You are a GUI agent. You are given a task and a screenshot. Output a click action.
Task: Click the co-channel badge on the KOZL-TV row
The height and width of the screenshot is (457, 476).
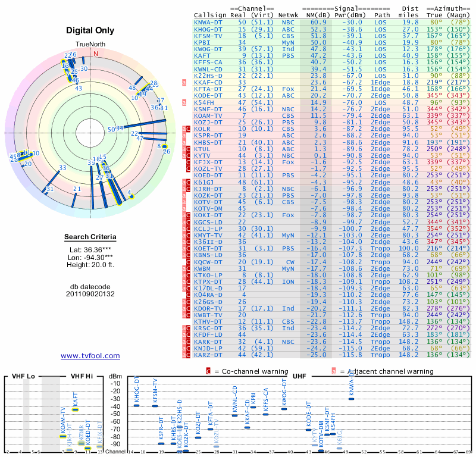[188, 168]
